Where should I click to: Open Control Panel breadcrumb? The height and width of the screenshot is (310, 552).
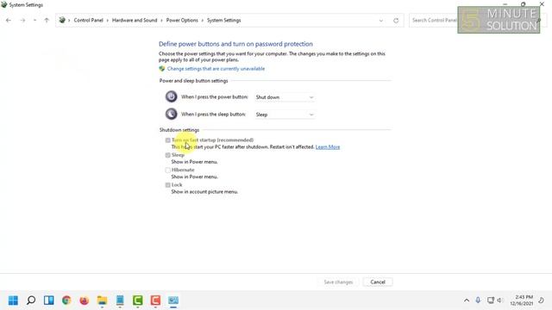click(x=88, y=20)
